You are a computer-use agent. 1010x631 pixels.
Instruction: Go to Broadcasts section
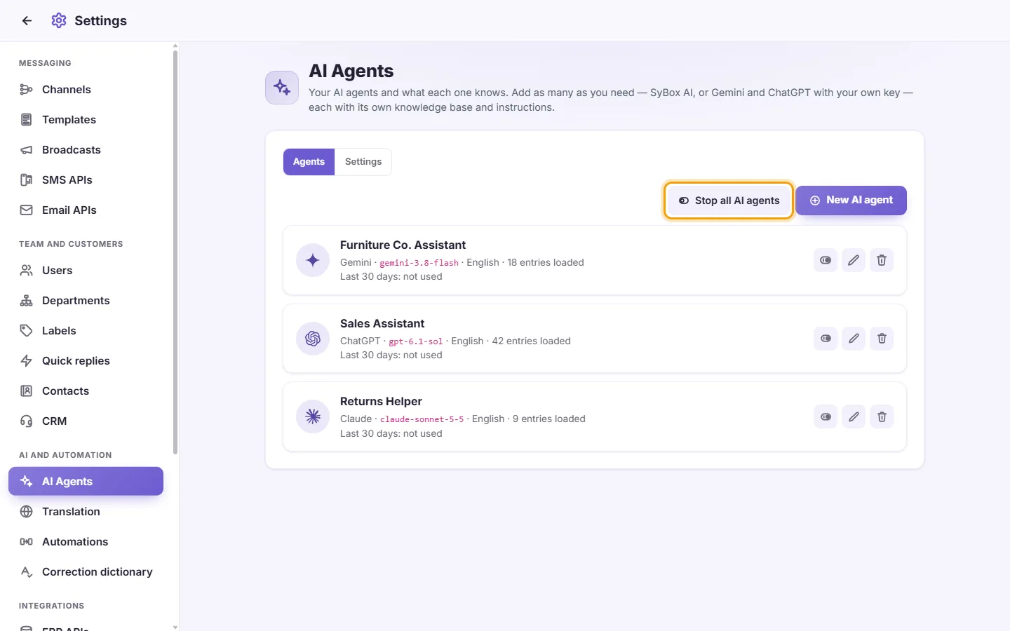(x=86, y=150)
